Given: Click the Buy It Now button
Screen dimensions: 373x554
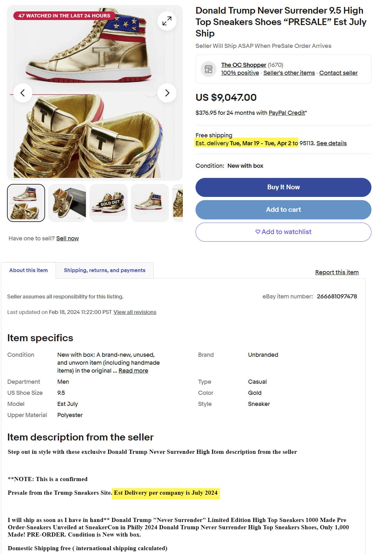Looking at the screenshot, I should coord(283,187).
